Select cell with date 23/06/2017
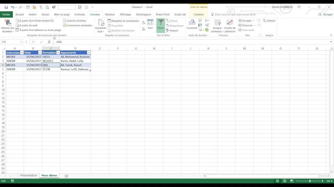This screenshot has height=187, width=334. [33, 69]
